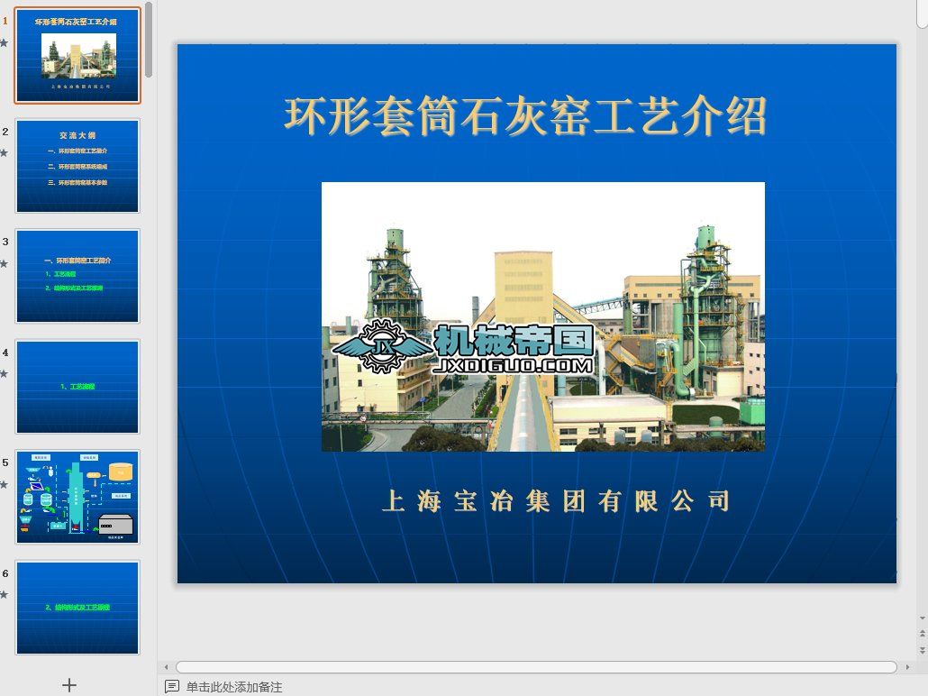Select the lime kiln plant photo on the slide

[542, 317]
